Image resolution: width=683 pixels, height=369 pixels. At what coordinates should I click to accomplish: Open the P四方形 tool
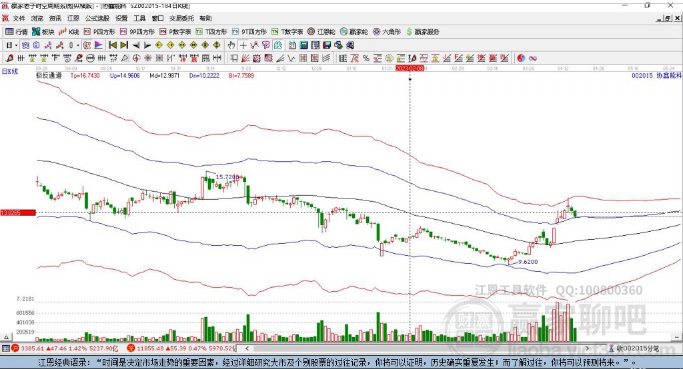[x=99, y=32]
